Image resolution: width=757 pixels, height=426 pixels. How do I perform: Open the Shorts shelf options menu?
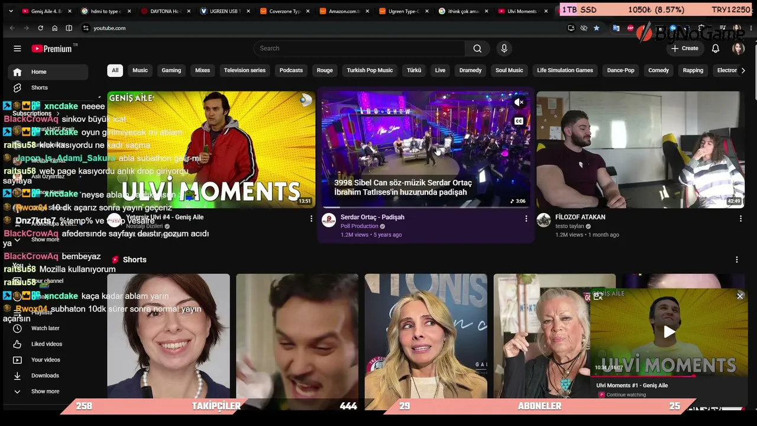click(x=736, y=260)
